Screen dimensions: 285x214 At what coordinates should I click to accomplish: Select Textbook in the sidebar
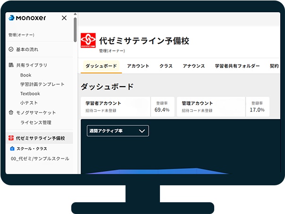[x=30, y=94]
